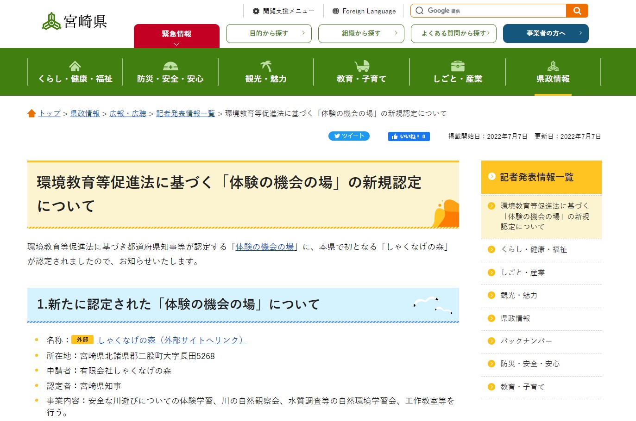Open the しゃくなげの森 external site link
Viewport: 636px width, 421px height.
[172, 340]
